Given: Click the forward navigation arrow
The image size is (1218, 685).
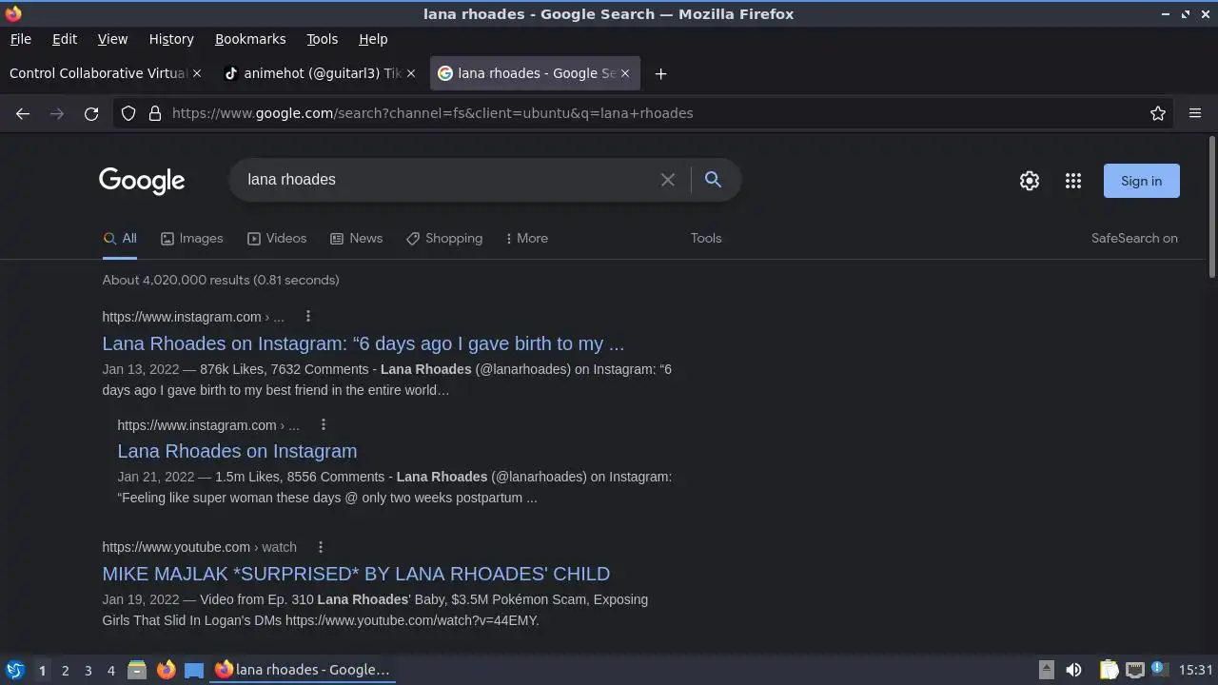Looking at the screenshot, I should coord(57,113).
